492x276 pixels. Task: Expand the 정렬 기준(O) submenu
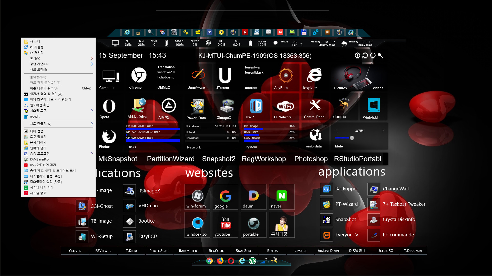[58, 64]
